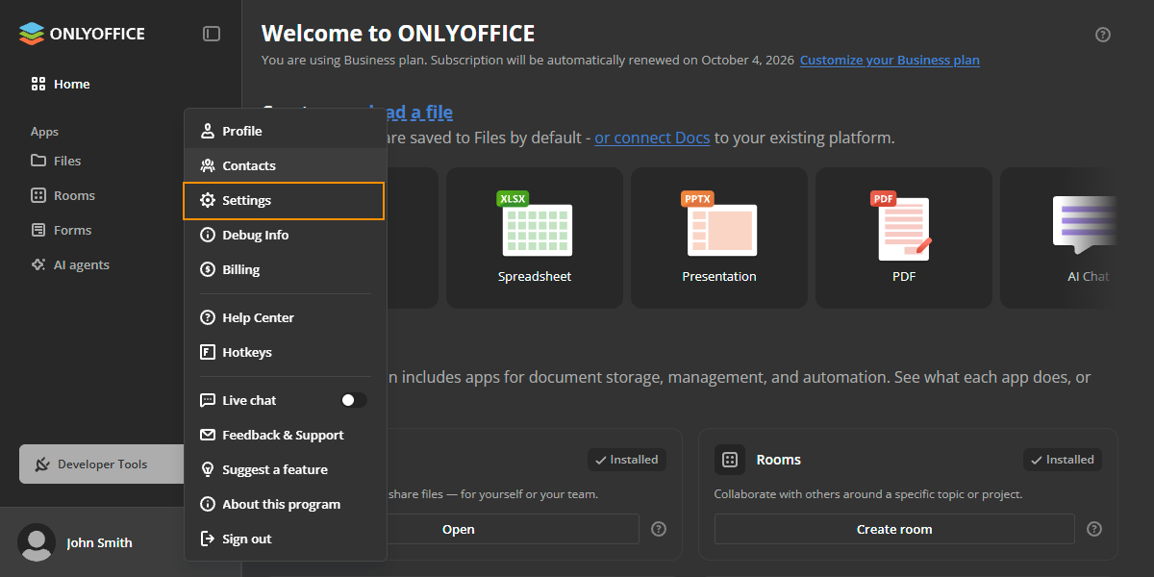1154x577 pixels.
Task: Click the Sign out arrow icon
Action: pos(207,539)
